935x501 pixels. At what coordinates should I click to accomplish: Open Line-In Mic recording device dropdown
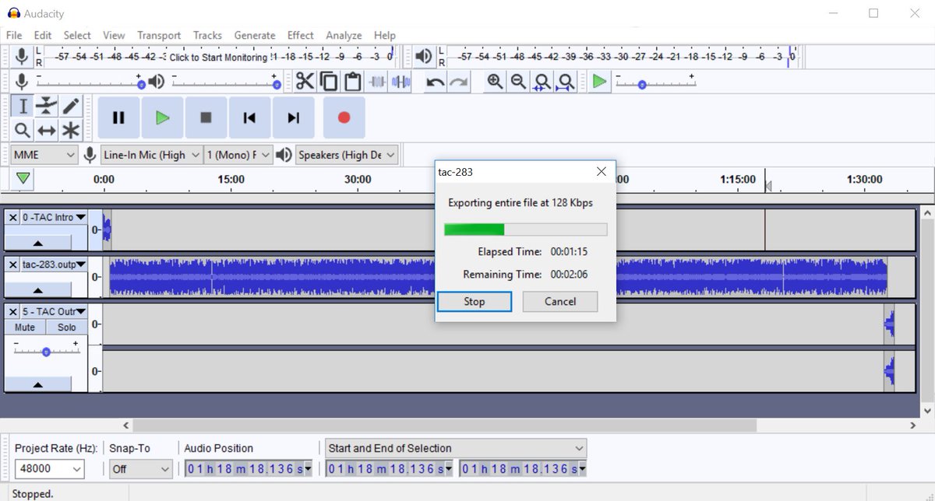151,155
